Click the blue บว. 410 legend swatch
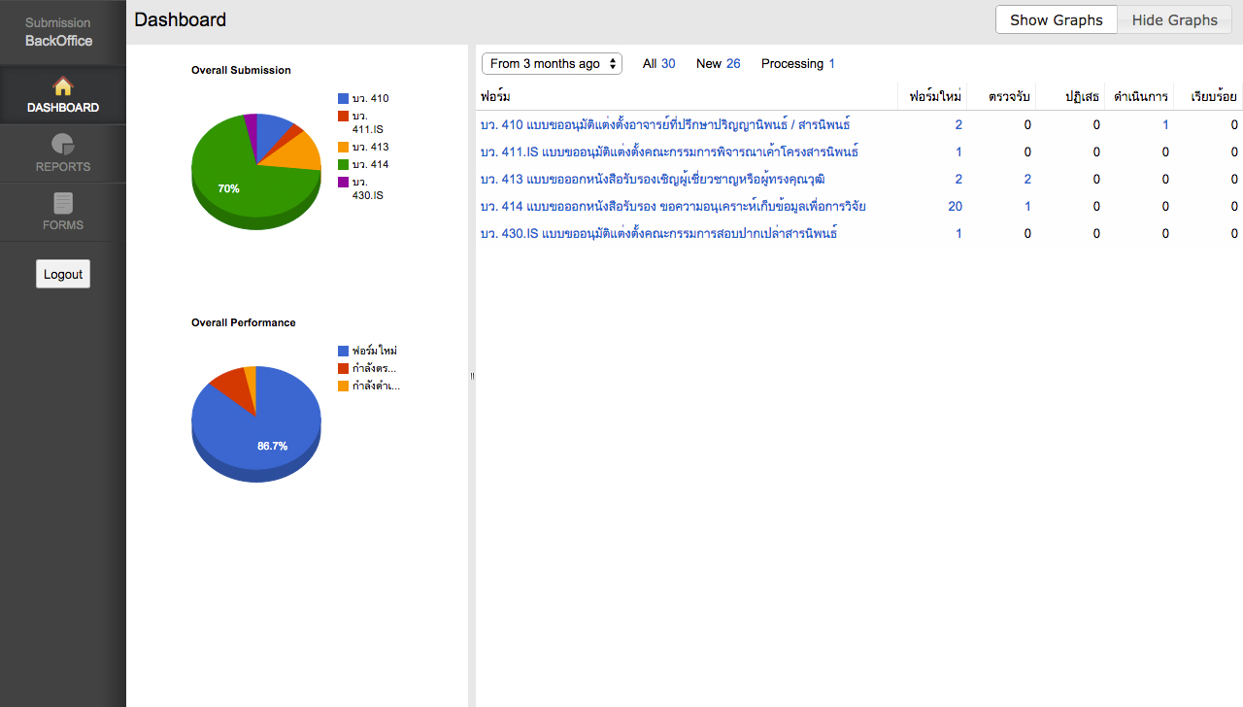The width and height of the screenshot is (1243, 707). pos(343,98)
